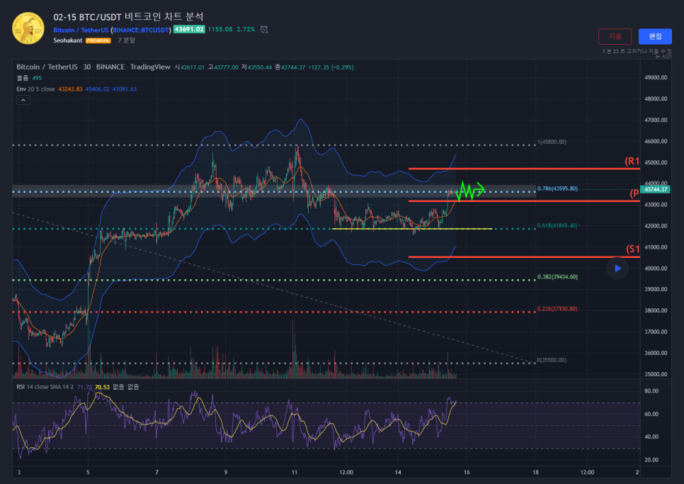Open the Bitcoin / TetherUS symbol link
The image size is (684, 484).
click(81, 30)
